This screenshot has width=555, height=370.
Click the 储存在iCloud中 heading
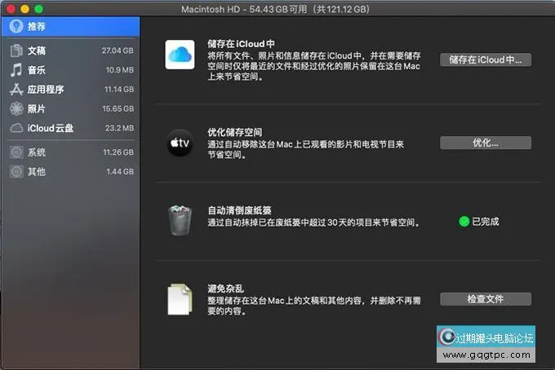[241, 44]
